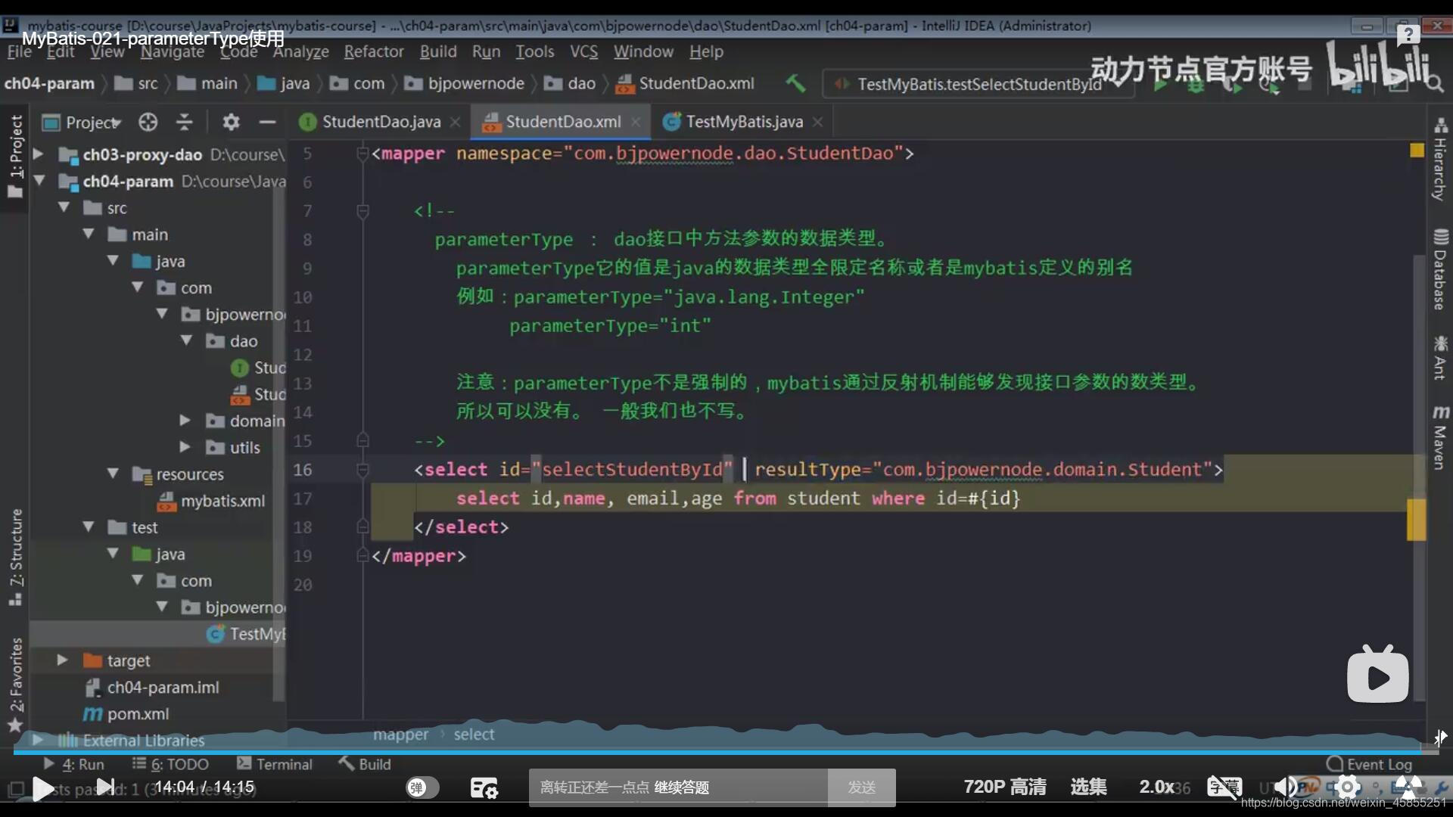This screenshot has width=1453, height=817.
Task: Click the Collapse All icon in Project panel
Action: 184,122
